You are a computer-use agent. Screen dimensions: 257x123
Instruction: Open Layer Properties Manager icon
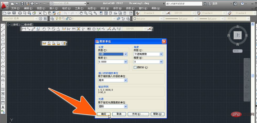pos(52,19)
